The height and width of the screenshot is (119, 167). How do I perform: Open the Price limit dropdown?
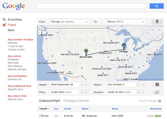(x=86, y=92)
